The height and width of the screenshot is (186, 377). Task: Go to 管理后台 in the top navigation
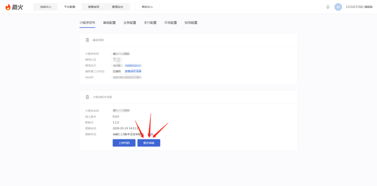118,7
